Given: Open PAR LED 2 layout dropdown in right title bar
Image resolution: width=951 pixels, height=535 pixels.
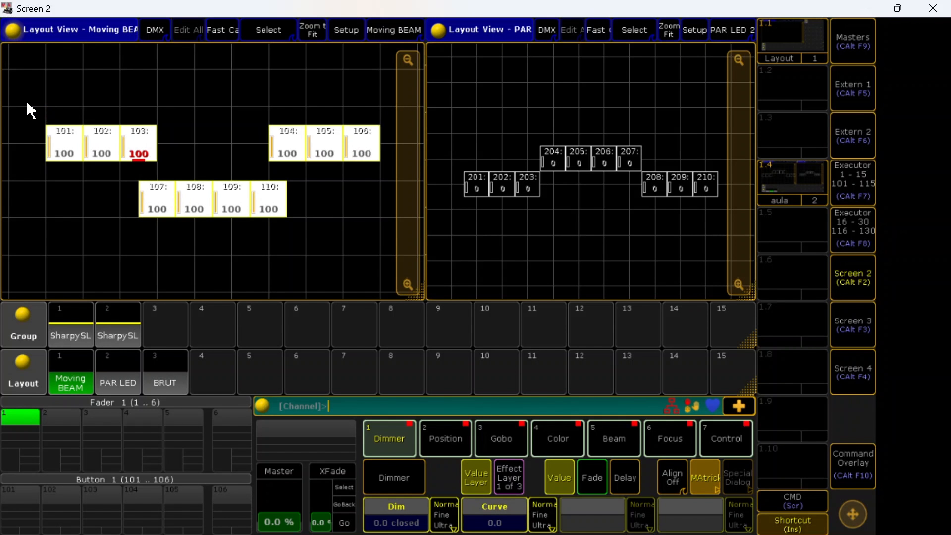Looking at the screenshot, I should [x=732, y=30].
